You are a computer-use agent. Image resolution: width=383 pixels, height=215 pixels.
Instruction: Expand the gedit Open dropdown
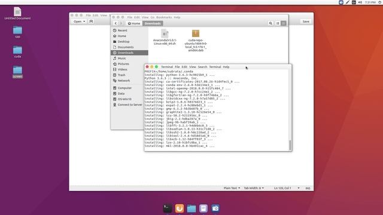(79, 21)
